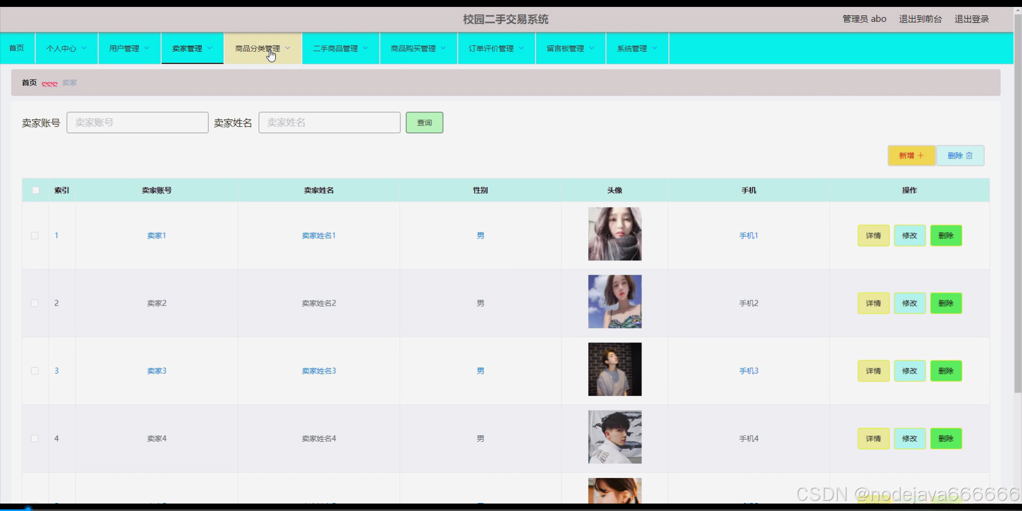Viewport: 1022px width, 511px height.
Task: Click the 卖家姓名4 cell
Action: tap(319, 439)
